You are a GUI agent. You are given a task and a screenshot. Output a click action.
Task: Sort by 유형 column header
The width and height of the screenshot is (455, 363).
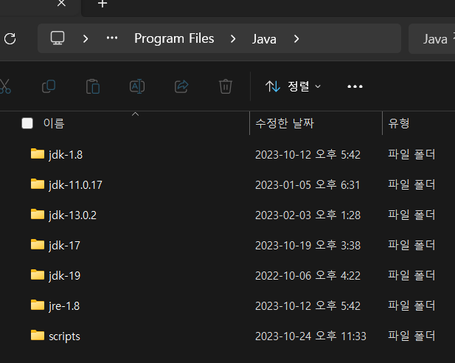399,123
